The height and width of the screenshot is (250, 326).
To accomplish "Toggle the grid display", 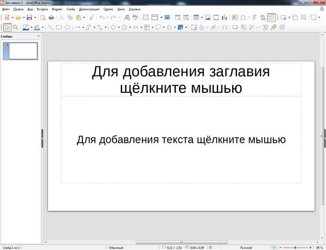I will 146,17.
